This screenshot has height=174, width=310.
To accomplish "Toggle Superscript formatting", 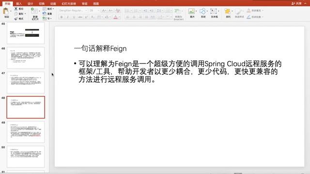I will [86, 17].
